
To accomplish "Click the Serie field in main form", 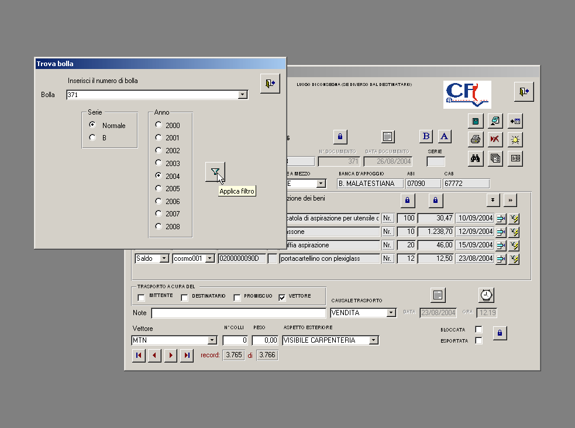I will pyautogui.click(x=436, y=161).
